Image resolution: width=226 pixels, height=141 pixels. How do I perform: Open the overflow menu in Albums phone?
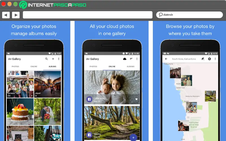point(59,59)
